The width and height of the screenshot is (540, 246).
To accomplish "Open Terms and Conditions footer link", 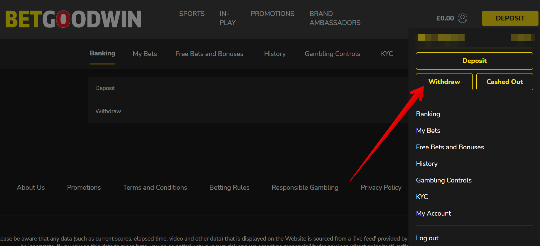I will click(x=155, y=188).
